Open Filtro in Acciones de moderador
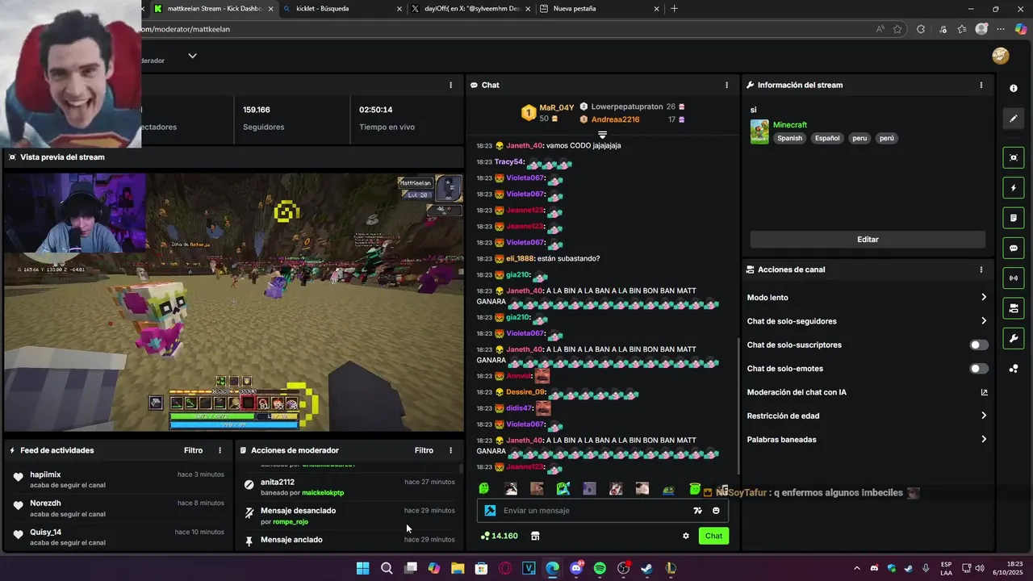The height and width of the screenshot is (581, 1033). tap(424, 450)
